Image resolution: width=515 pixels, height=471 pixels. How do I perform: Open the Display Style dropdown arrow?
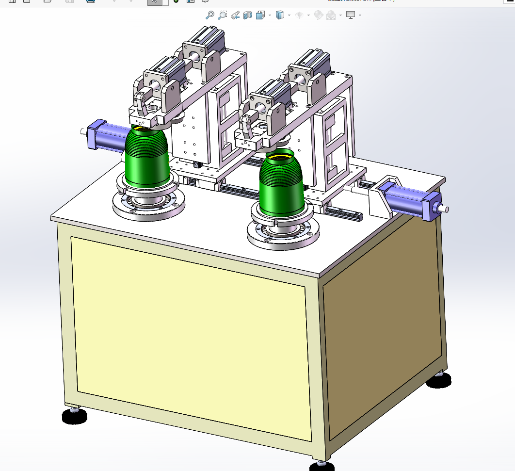(x=289, y=15)
